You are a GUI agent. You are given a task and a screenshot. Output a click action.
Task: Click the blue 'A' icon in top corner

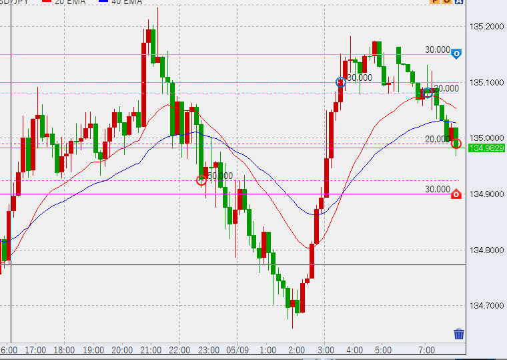(458, 2)
